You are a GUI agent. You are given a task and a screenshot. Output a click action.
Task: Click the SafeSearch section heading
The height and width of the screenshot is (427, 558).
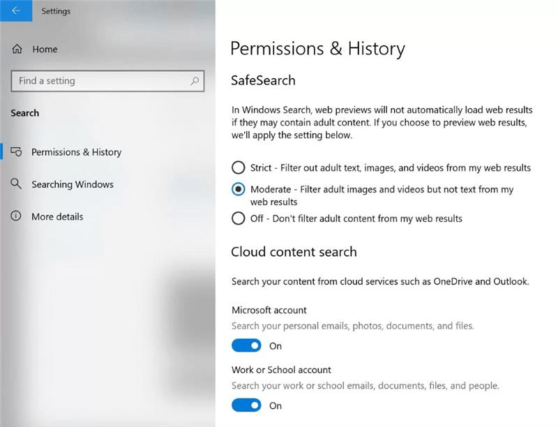pos(262,80)
